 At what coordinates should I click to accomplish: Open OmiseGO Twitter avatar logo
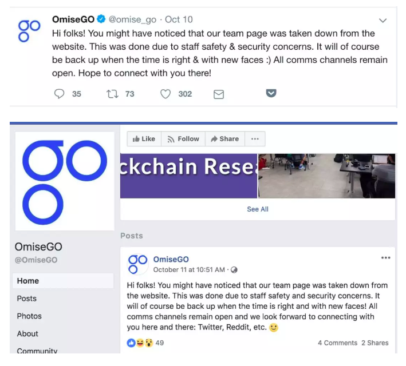coord(29,31)
